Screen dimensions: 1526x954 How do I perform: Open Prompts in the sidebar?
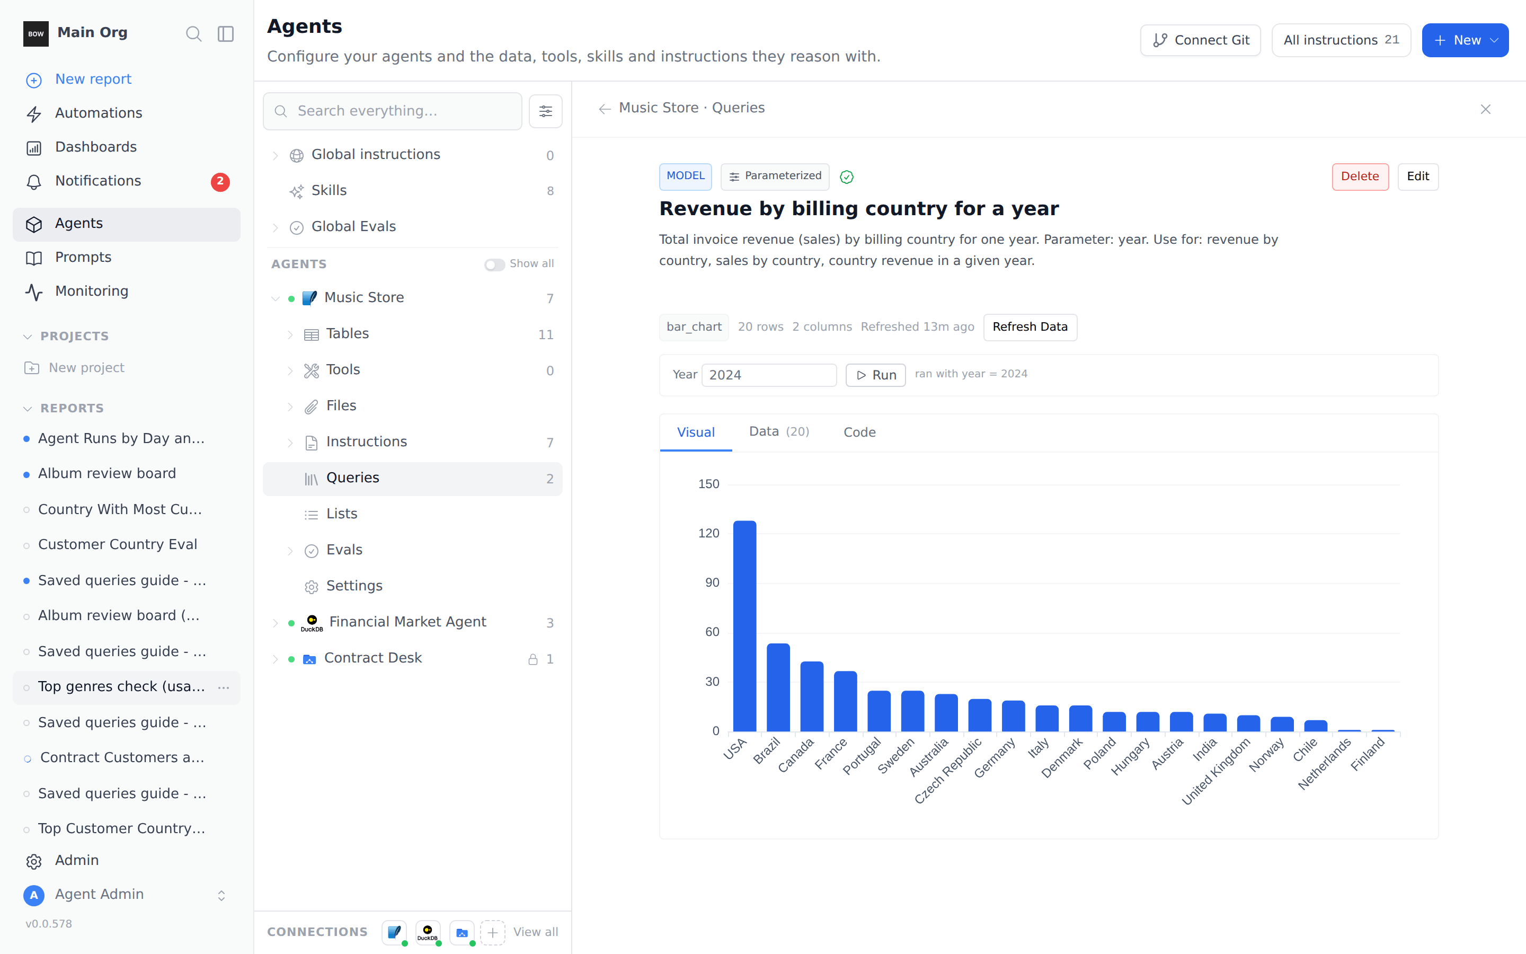tap(126, 258)
